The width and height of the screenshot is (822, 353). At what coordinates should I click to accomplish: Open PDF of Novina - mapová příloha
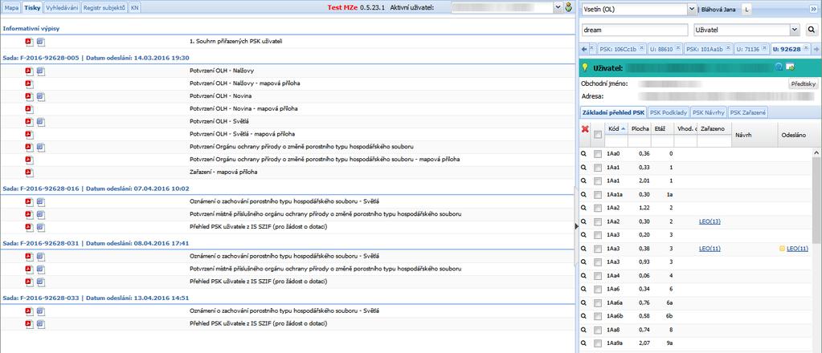(30, 109)
